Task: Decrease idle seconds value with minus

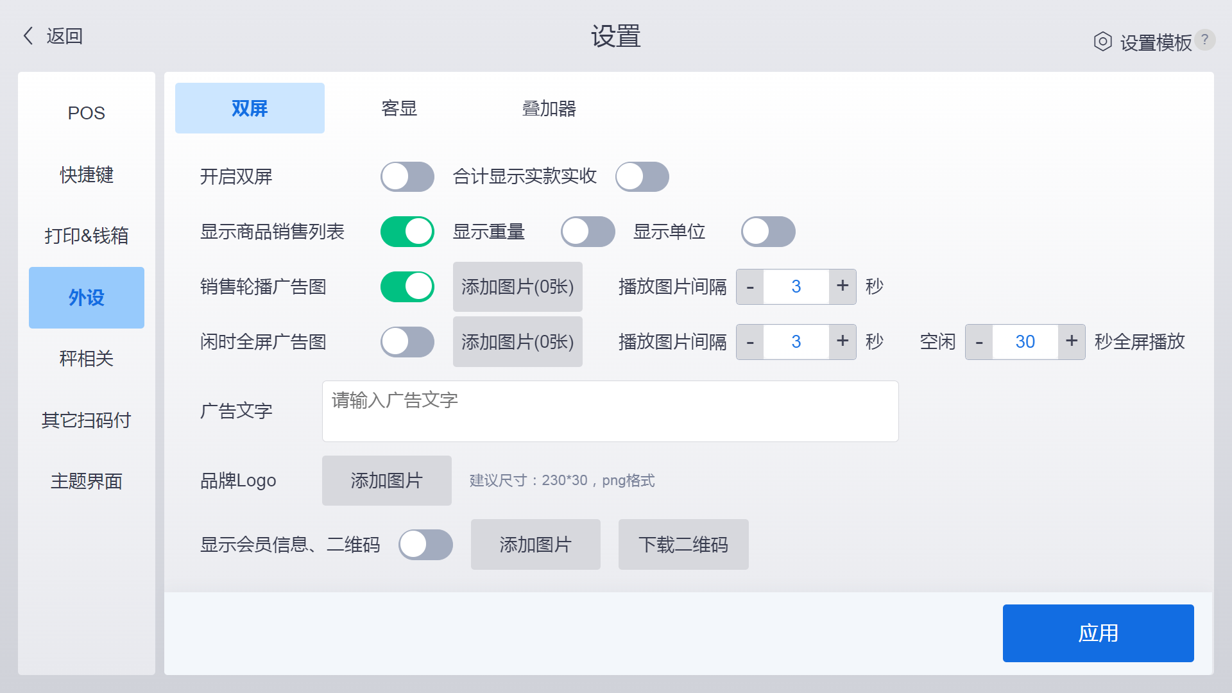Action: point(979,342)
